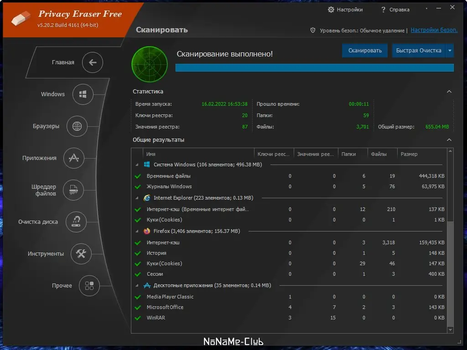Open the Браузеры globe icon
The width and height of the screenshot is (467, 350).
77,126
